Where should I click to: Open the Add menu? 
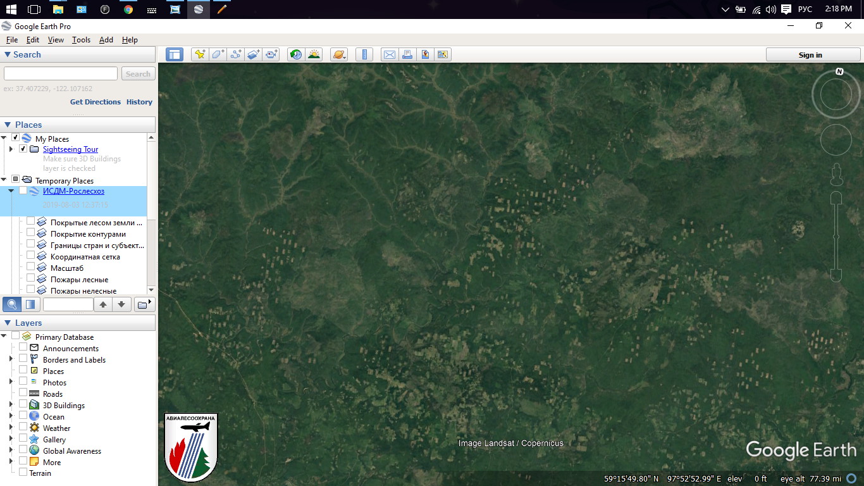106,40
